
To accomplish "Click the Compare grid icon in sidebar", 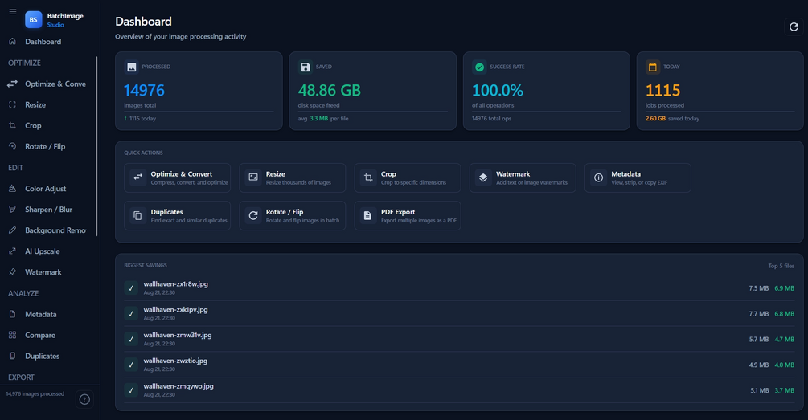I will point(12,335).
